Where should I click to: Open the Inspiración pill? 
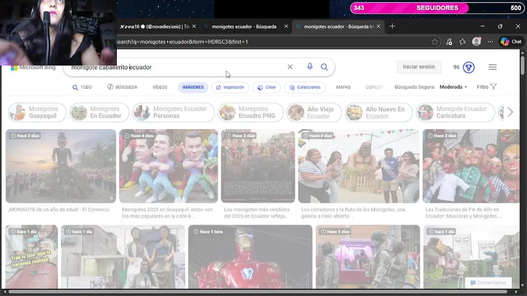pos(230,87)
